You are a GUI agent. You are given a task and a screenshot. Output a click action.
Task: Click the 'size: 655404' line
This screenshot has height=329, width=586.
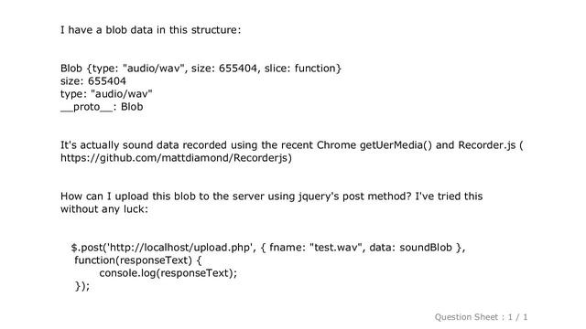93,81
